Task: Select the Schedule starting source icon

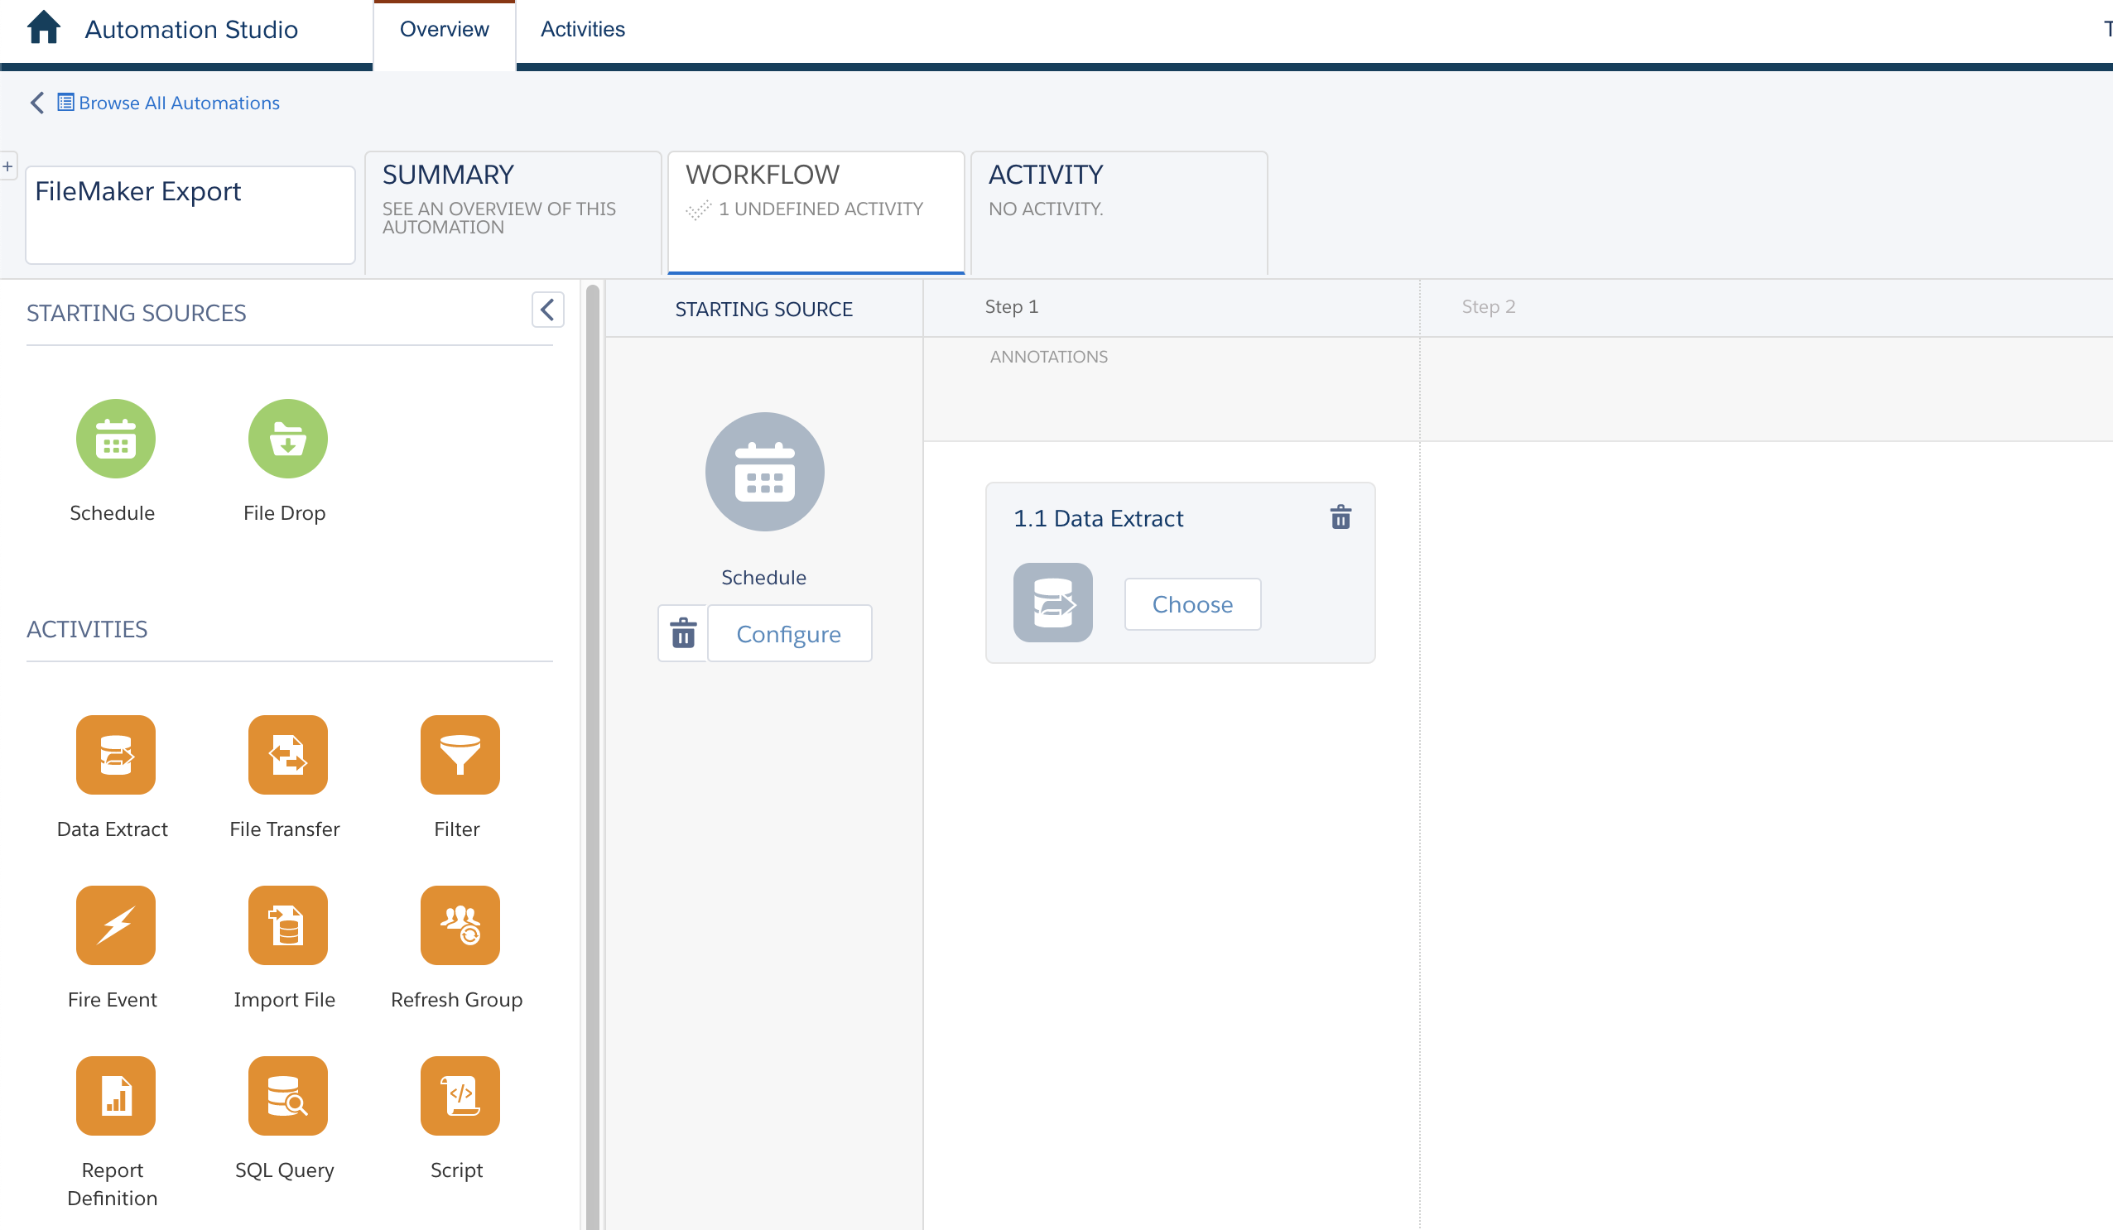Action: pyautogui.click(x=113, y=438)
